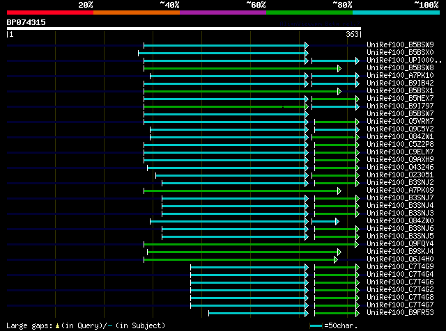Image resolution: width=446 pixels, height=331 pixels.
Task: Click the purple ~60% legend color segment
Action: point(223,13)
